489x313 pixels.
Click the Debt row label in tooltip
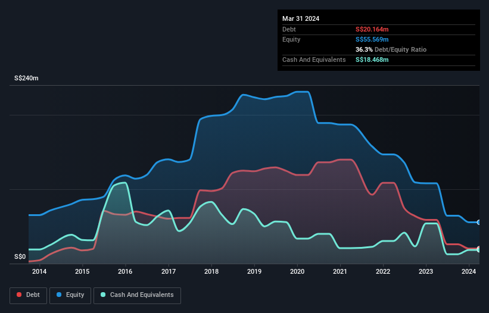289,29
